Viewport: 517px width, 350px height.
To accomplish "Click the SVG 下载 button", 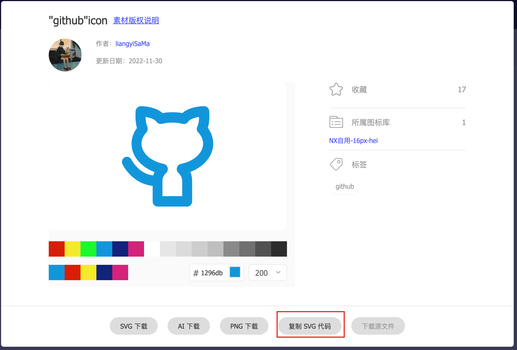I will point(134,326).
